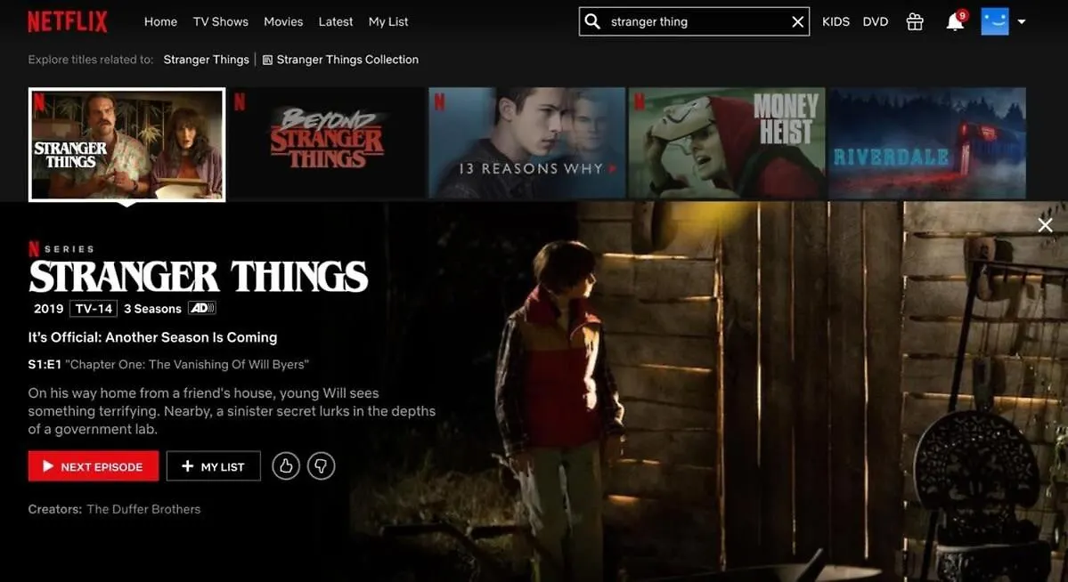Image resolution: width=1068 pixels, height=582 pixels.
Task: Click the search magnifying glass icon
Action: 592,21
